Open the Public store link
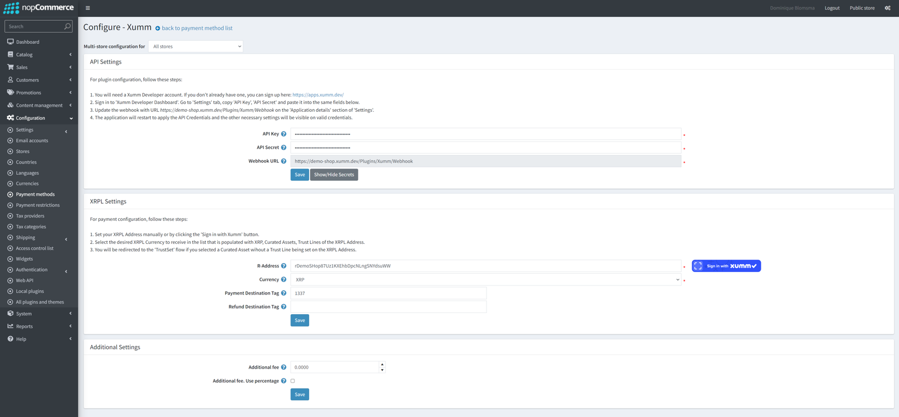The image size is (899, 417). [x=862, y=8]
